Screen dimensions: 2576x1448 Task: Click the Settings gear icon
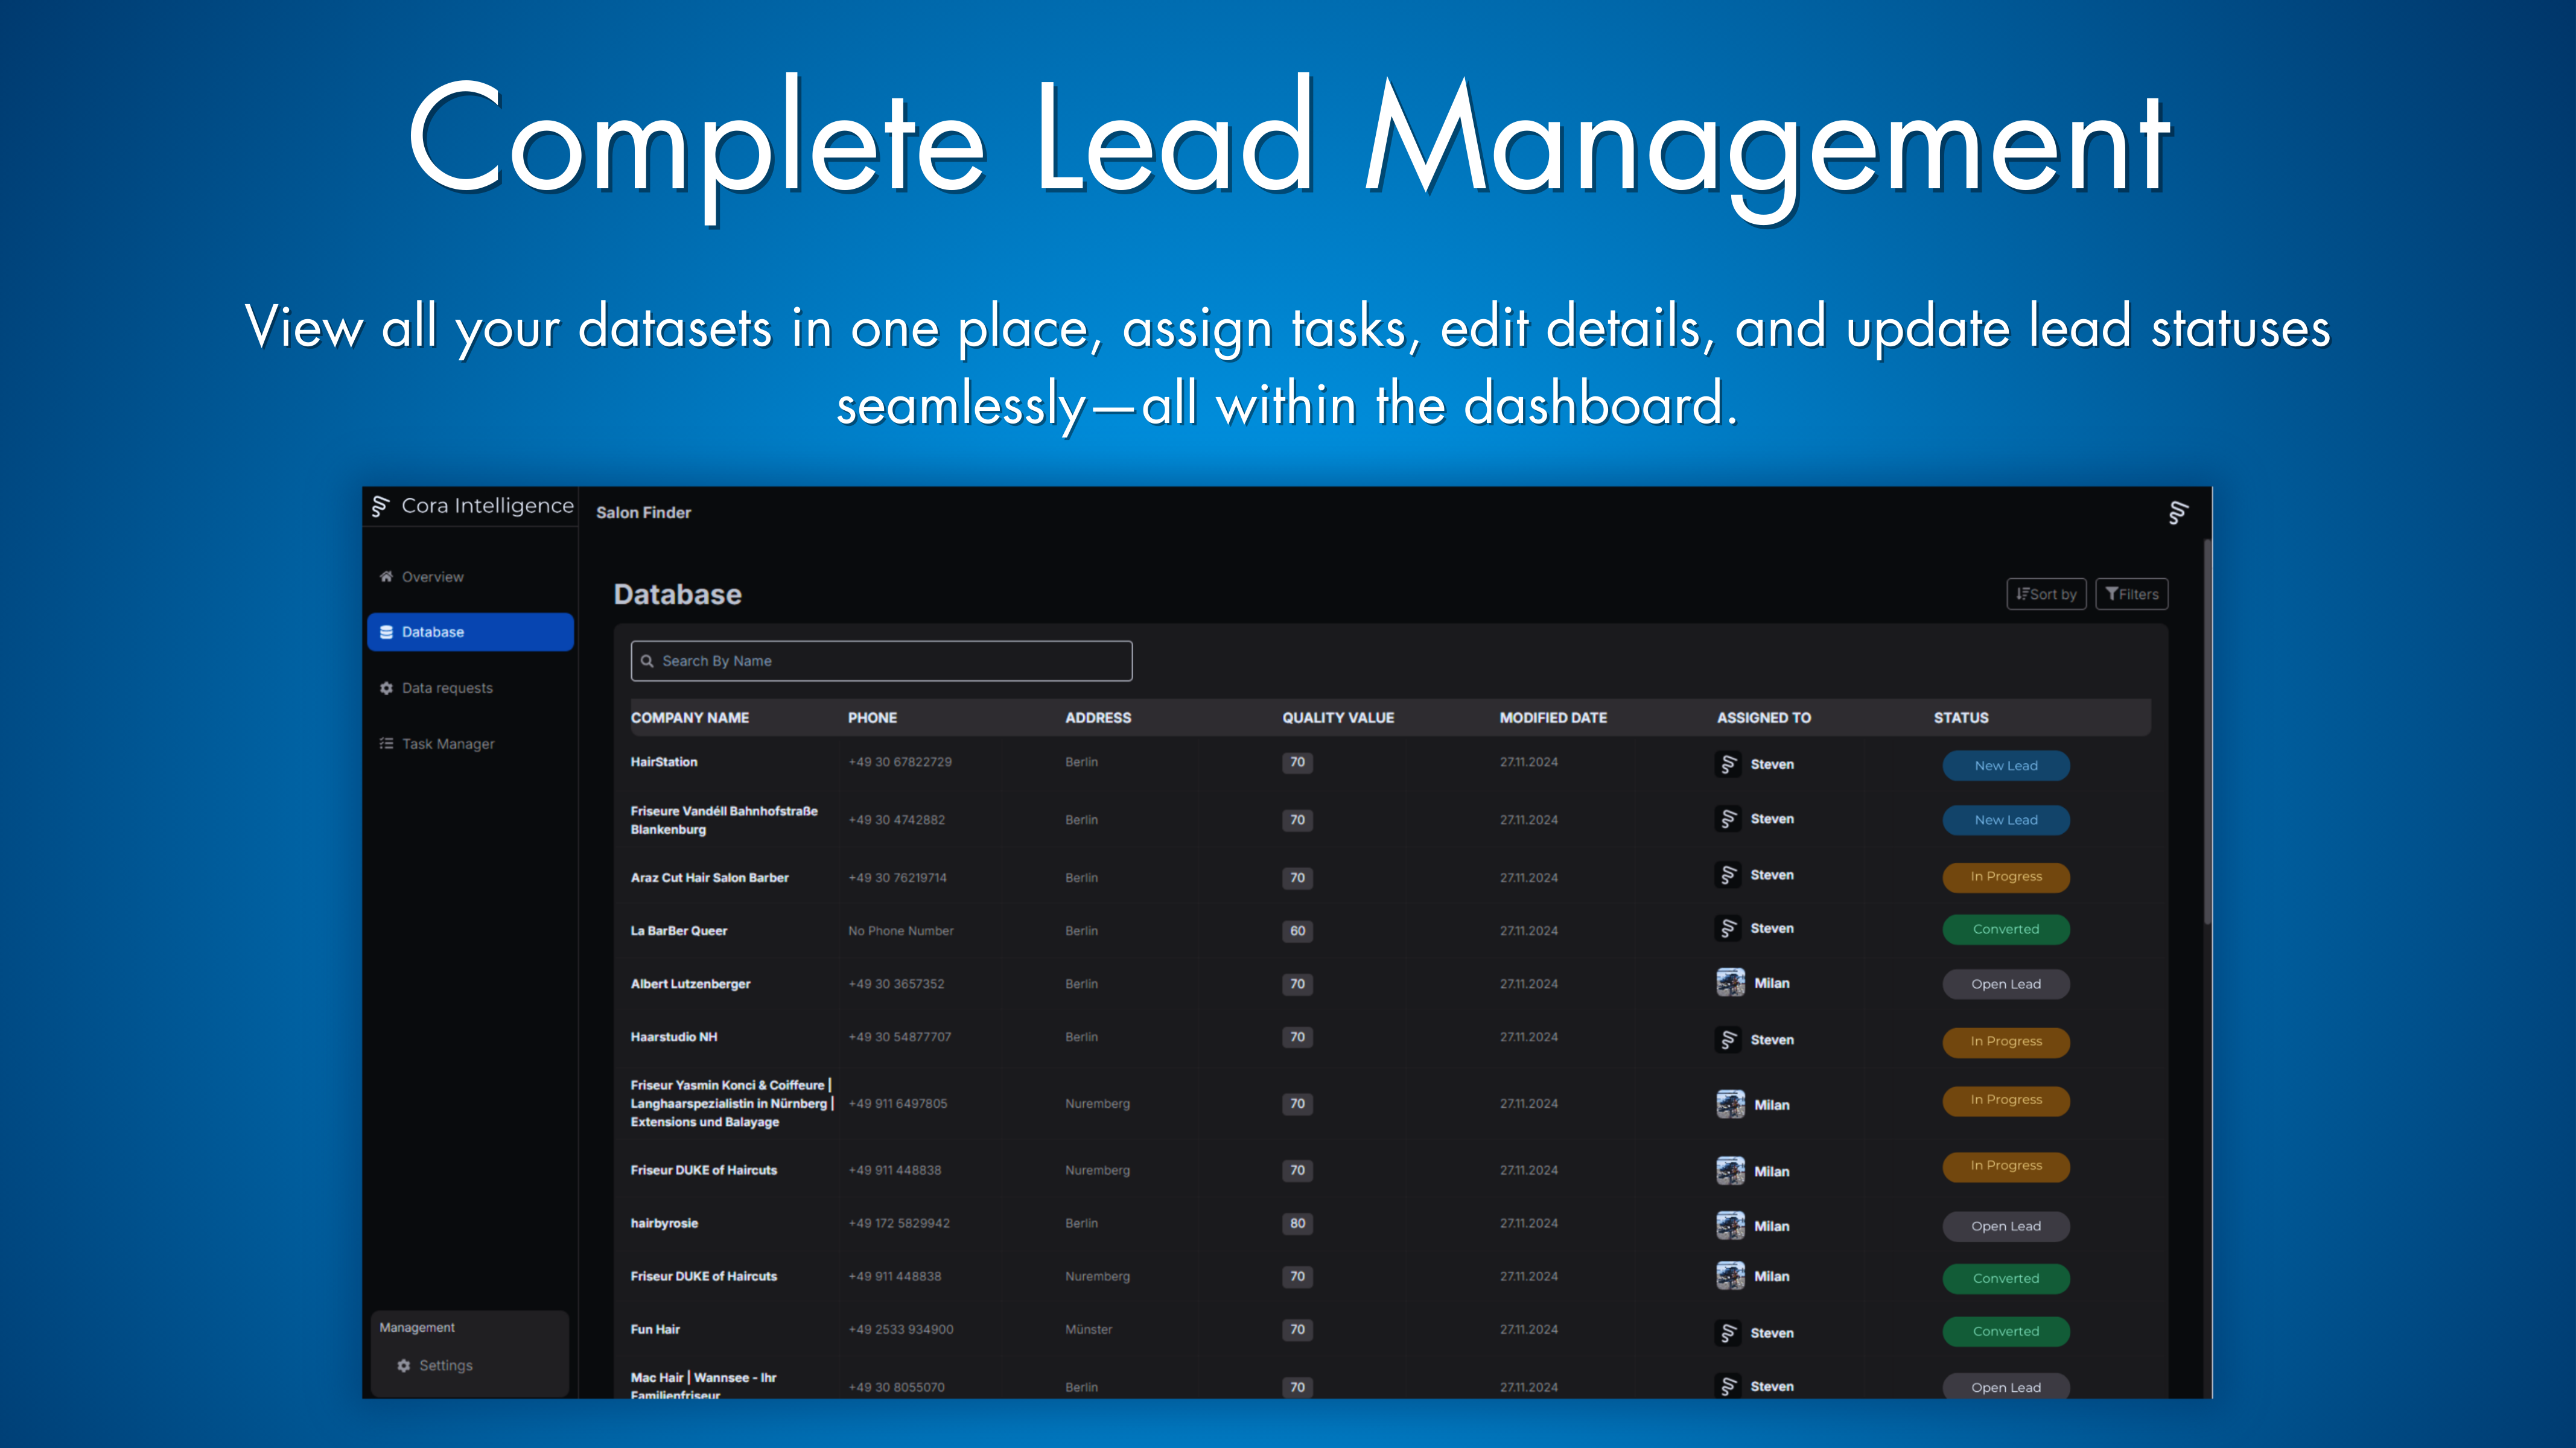(404, 1365)
